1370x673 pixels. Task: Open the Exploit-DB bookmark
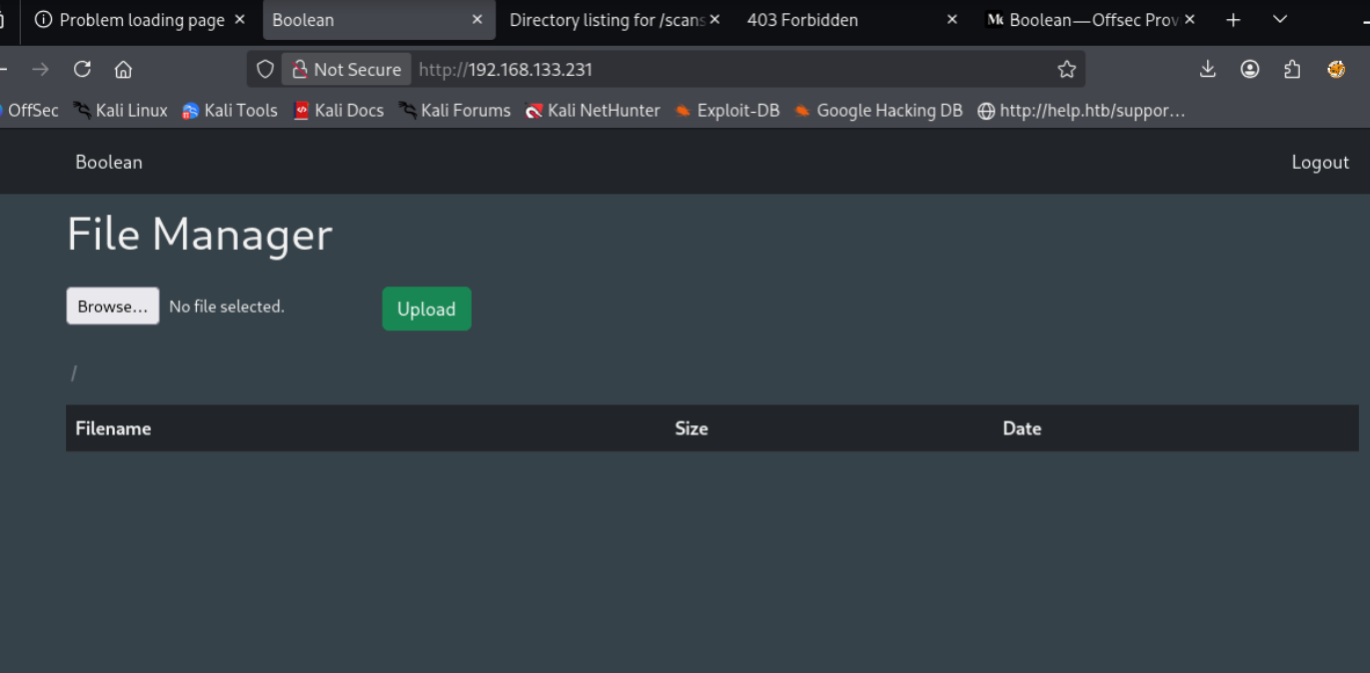tap(726, 111)
